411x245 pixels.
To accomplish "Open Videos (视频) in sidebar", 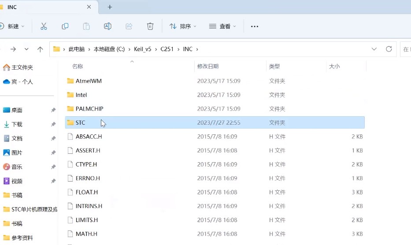I will point(13,181).
